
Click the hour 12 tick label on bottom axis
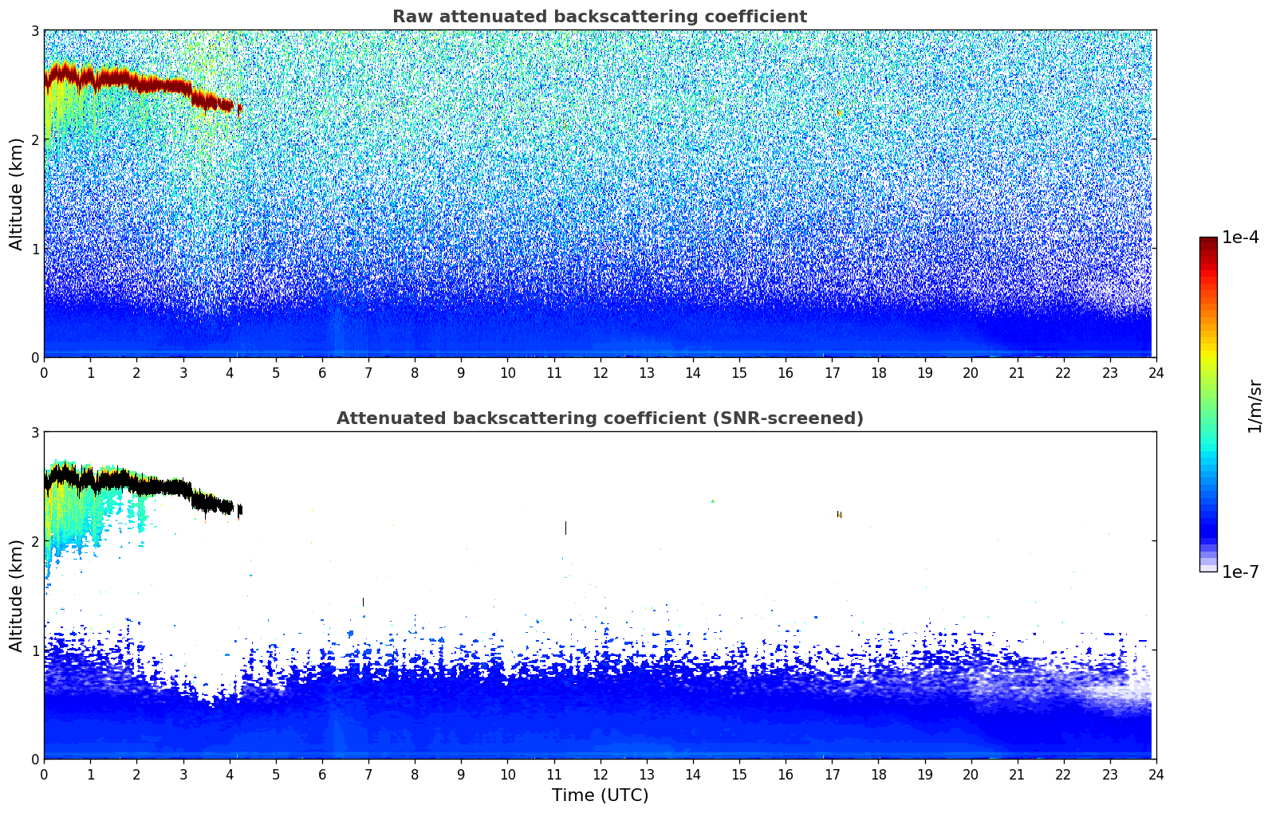click(x=600, y=775)
